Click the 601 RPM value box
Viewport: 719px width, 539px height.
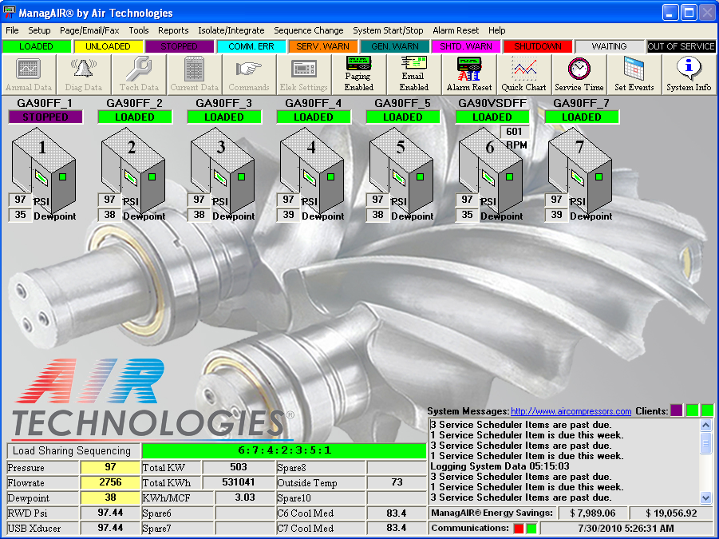[x=514, y=132]
